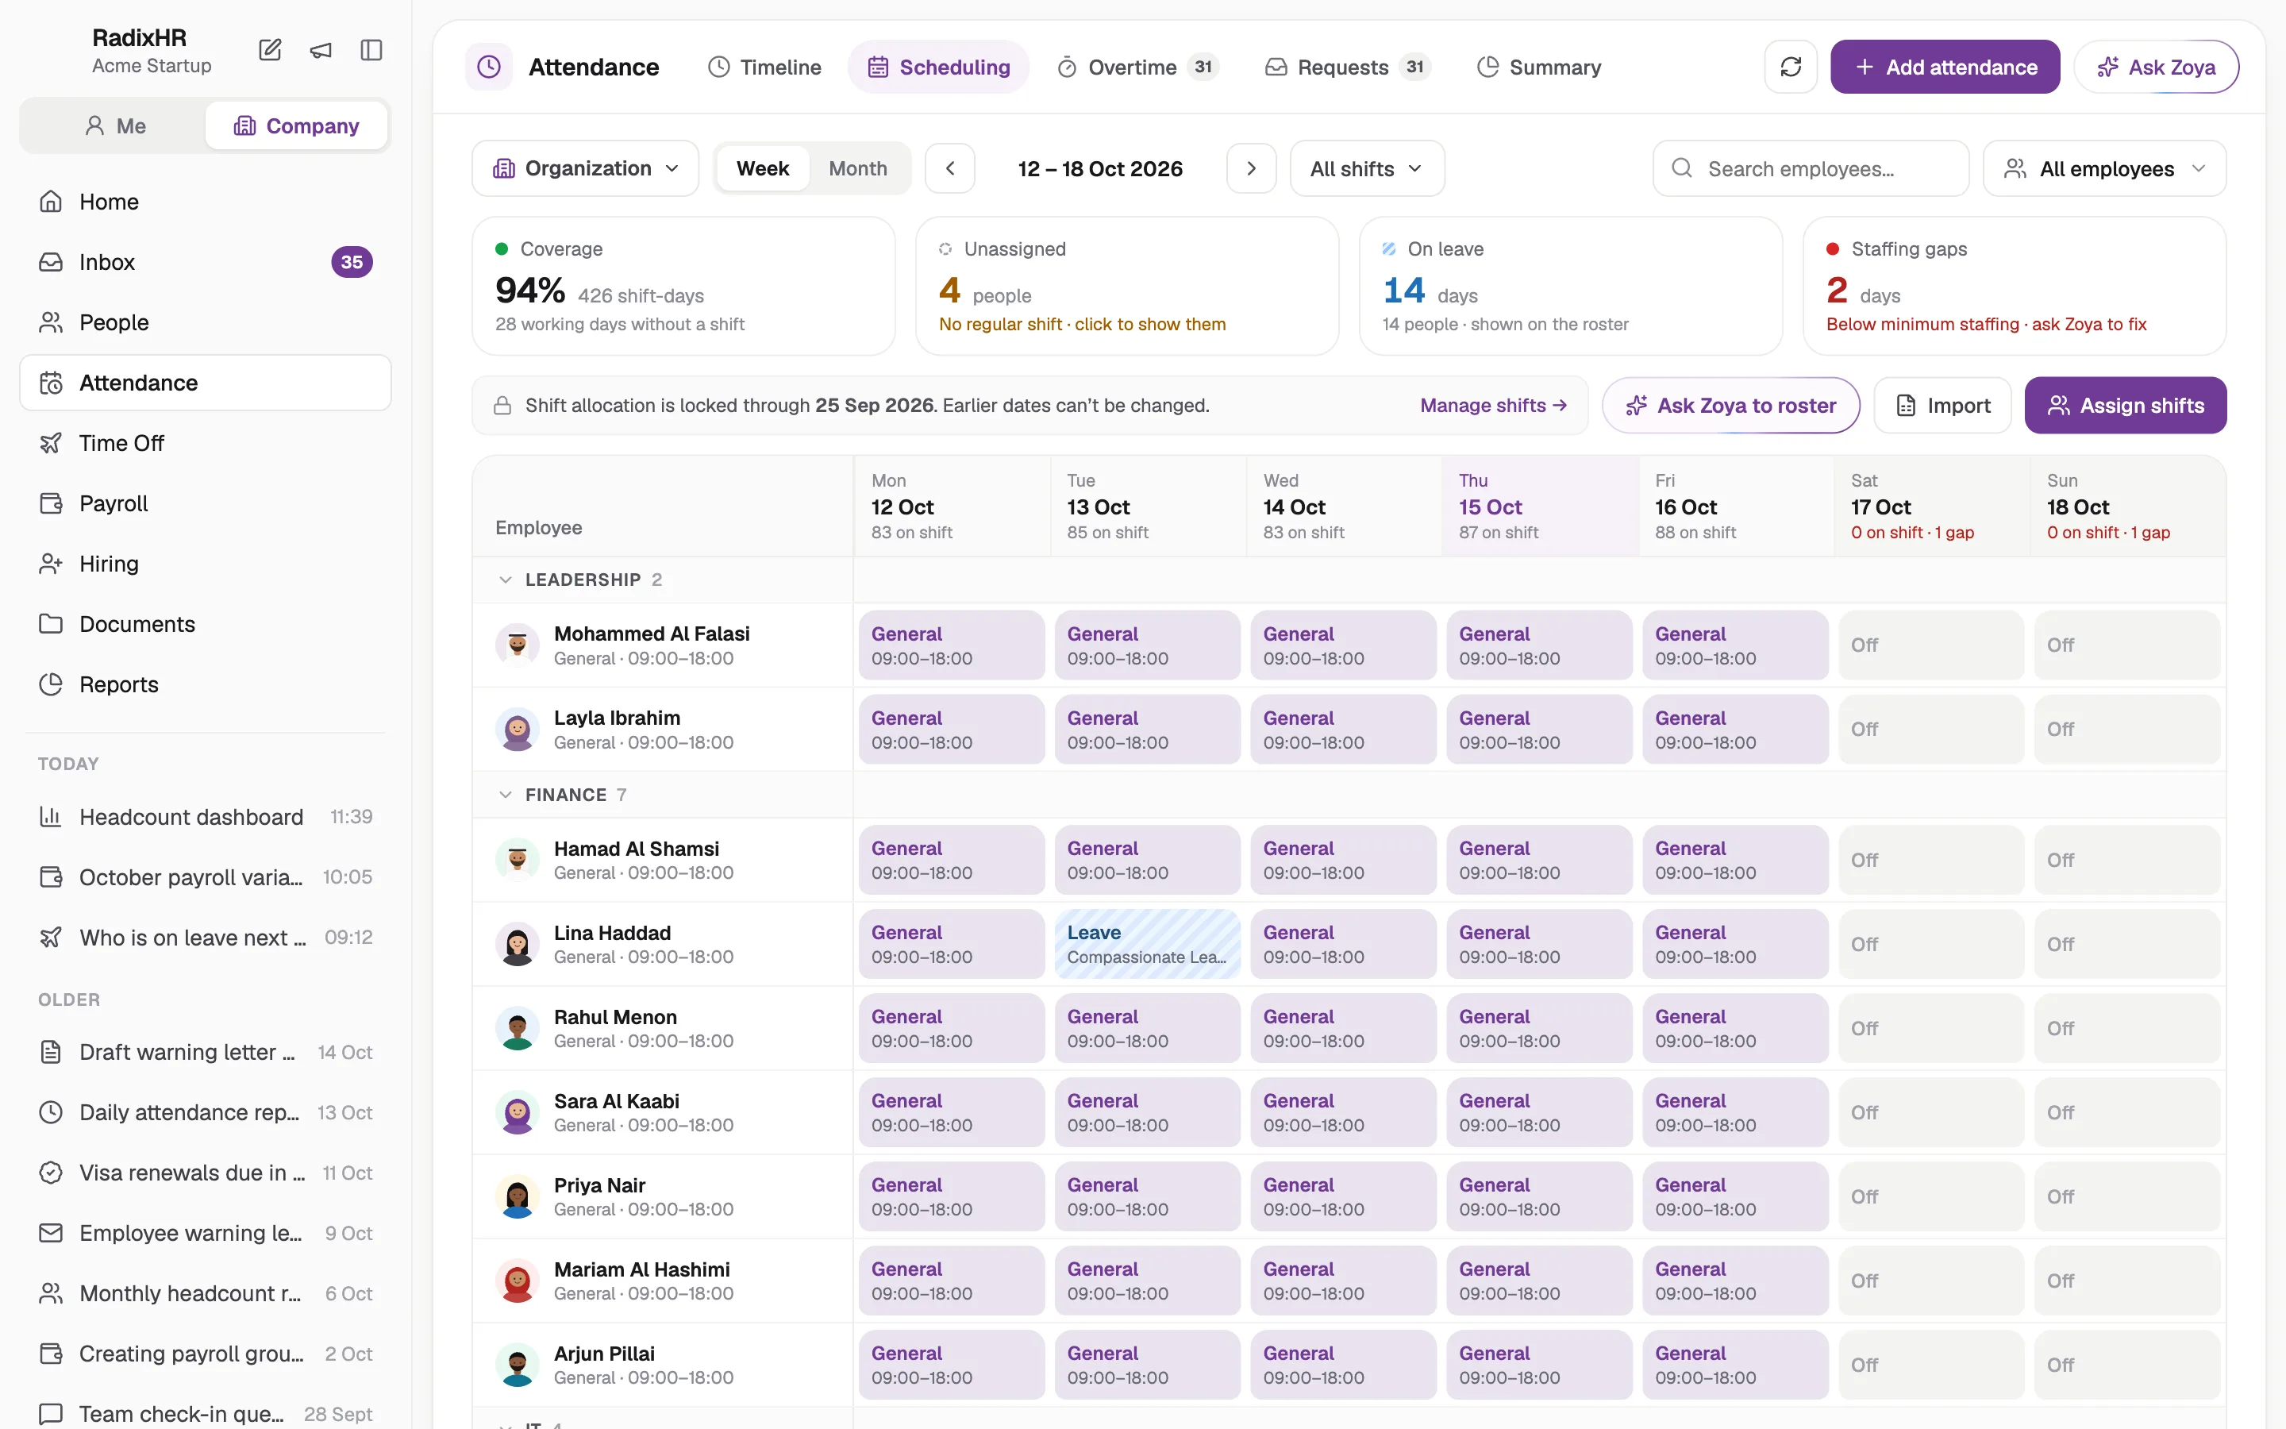Click Manage shifts link
2286x1429 pixels.
[1494, 406]
